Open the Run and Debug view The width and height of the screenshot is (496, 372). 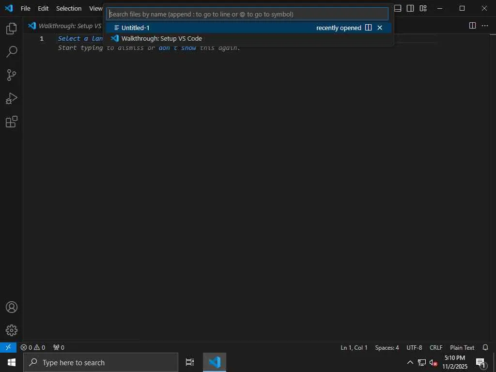[x=12, y=98]
